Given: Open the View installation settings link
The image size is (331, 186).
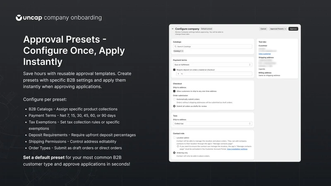Looking at the screenshot, I should [237, 149].
